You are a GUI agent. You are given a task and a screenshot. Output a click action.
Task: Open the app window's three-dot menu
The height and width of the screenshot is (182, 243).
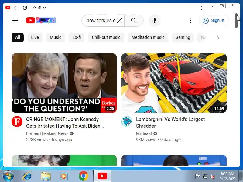202,8
